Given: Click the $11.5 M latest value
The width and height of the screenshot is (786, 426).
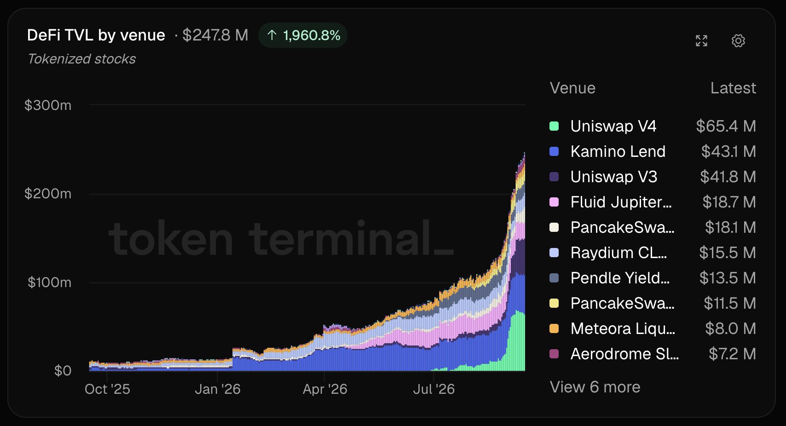Looking at the screenshot, I should point(730,303).
